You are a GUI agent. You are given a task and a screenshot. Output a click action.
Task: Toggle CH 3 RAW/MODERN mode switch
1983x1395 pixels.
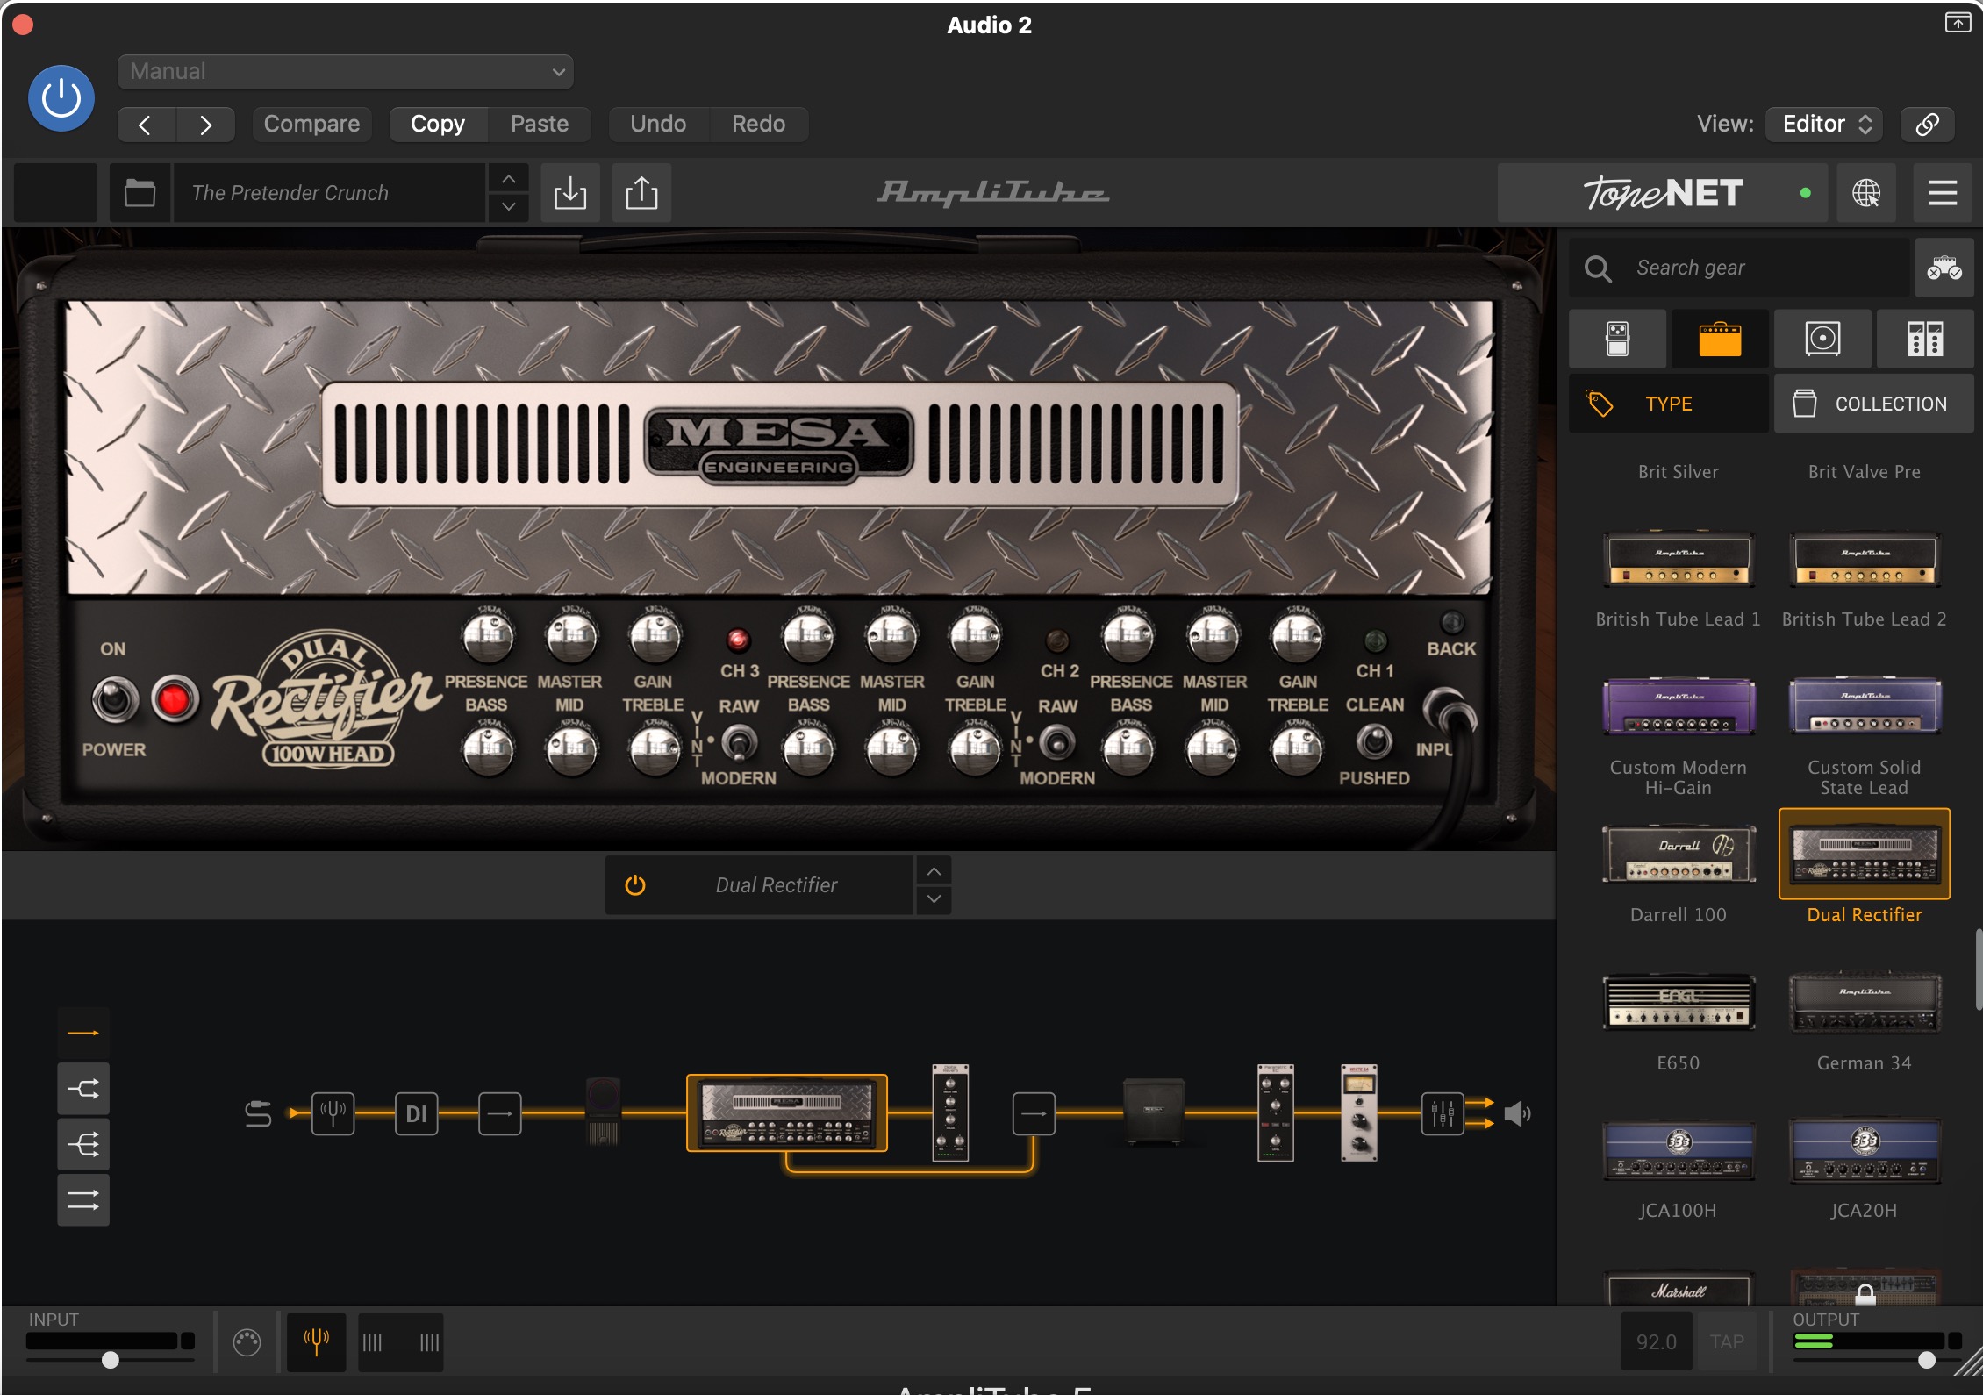pyautogui.click(x=739, y=743)
